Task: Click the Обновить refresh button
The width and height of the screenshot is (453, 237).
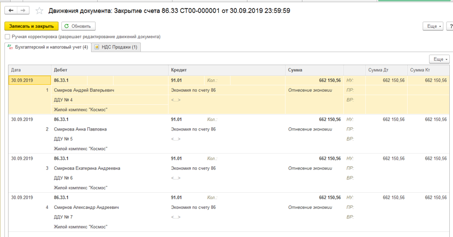Action: pyautogui.click(x=78, y=26)
